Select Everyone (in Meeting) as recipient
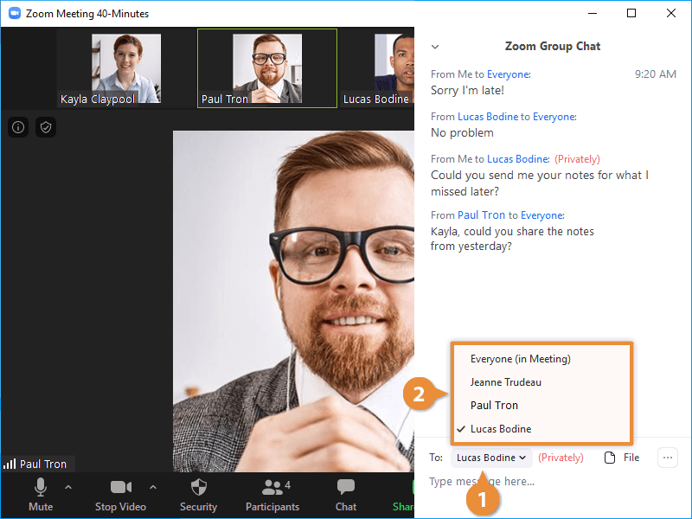 (520, 359)
